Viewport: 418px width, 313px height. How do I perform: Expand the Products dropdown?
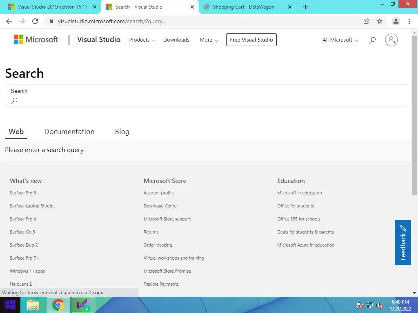click(x=142, y=40)
